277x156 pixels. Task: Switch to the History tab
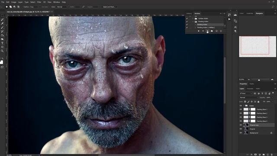(x=189, y=13)
